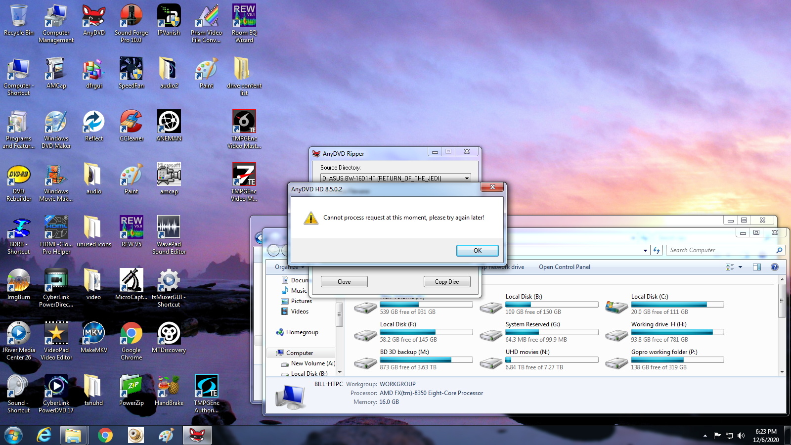Select Working drive H (H:)

pos(665,332)
